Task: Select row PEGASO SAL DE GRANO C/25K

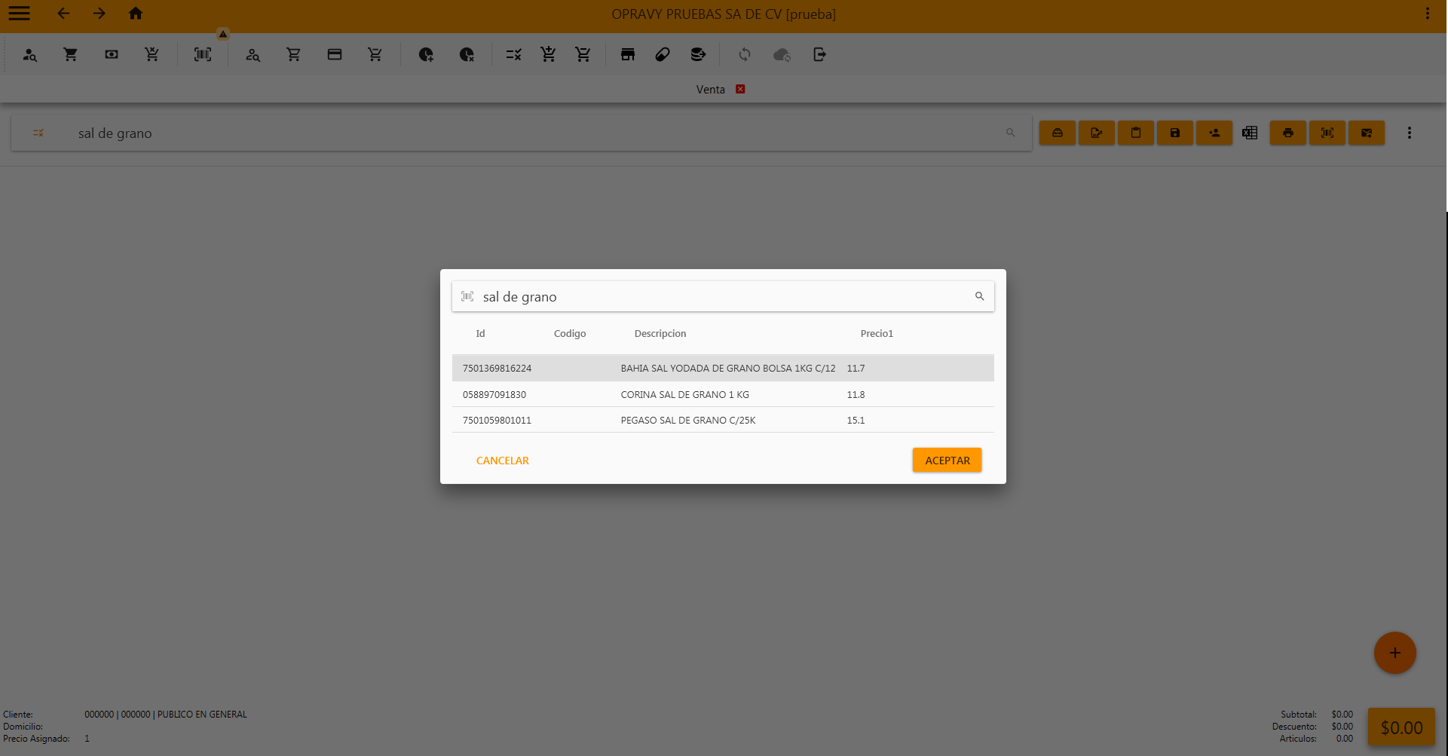Action: tap(723, 420)
